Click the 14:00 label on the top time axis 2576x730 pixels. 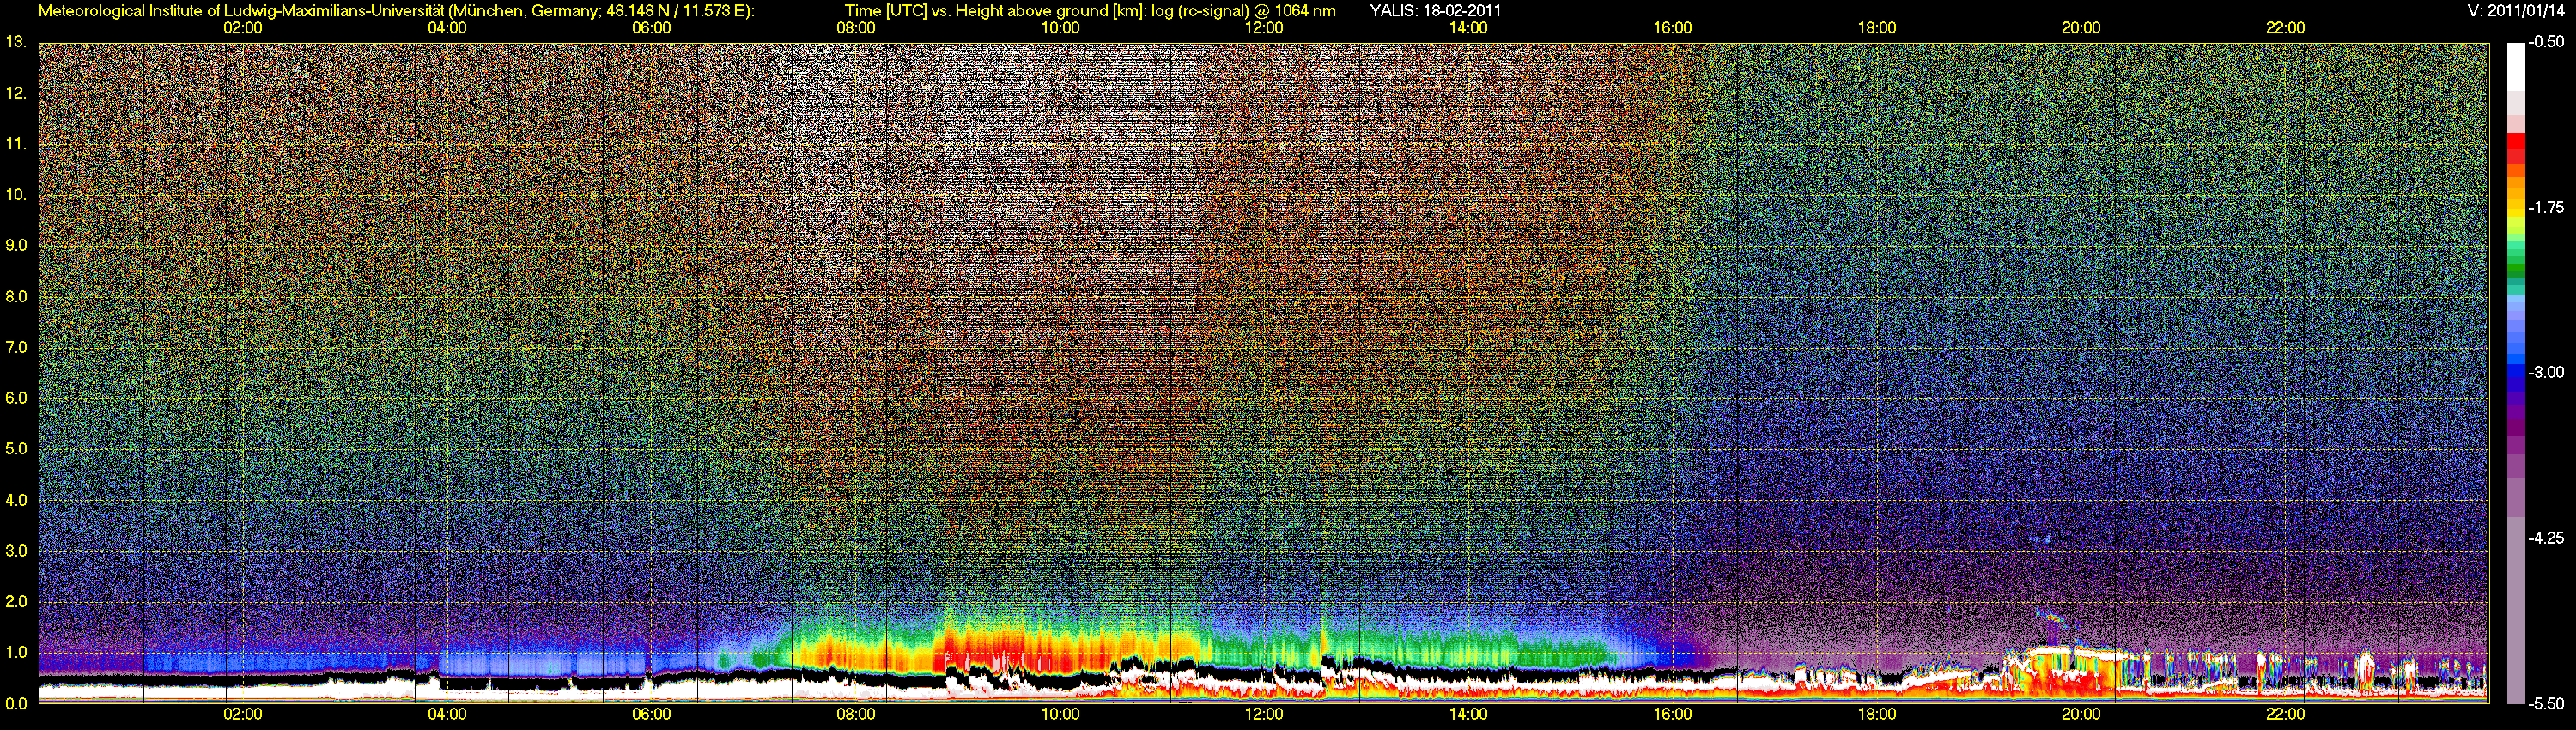[1468, 28]
